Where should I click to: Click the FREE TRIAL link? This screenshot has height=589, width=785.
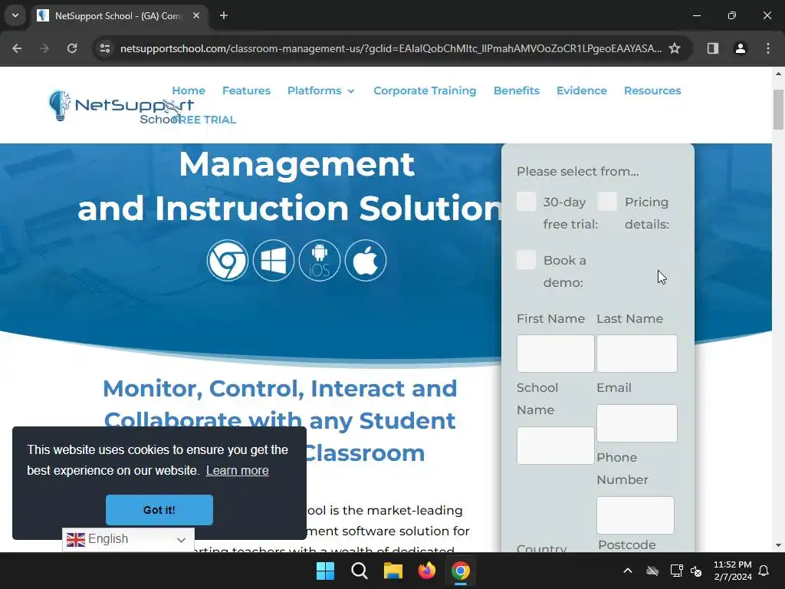[x=204, y=120]
